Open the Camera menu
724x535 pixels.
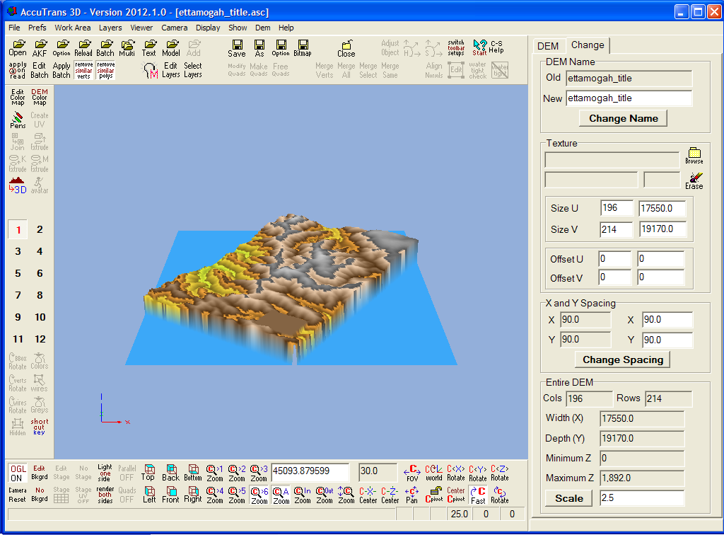click(x=174, y=28)
